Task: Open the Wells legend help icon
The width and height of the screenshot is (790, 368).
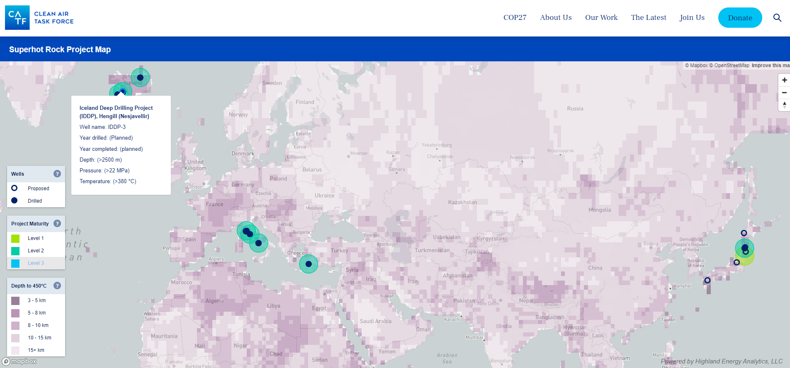Action: tap(57, 174)
